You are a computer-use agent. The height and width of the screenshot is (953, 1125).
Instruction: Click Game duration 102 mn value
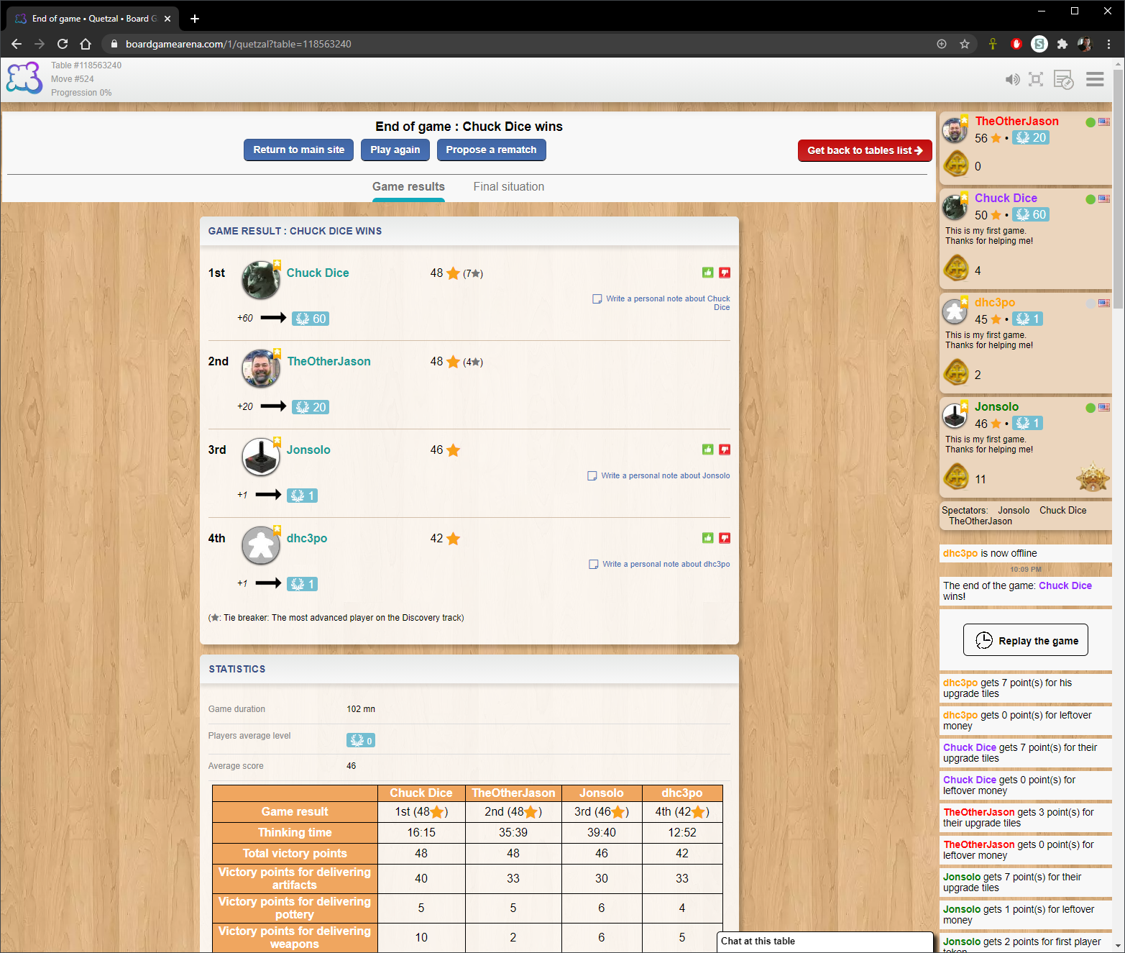point(361,709)
